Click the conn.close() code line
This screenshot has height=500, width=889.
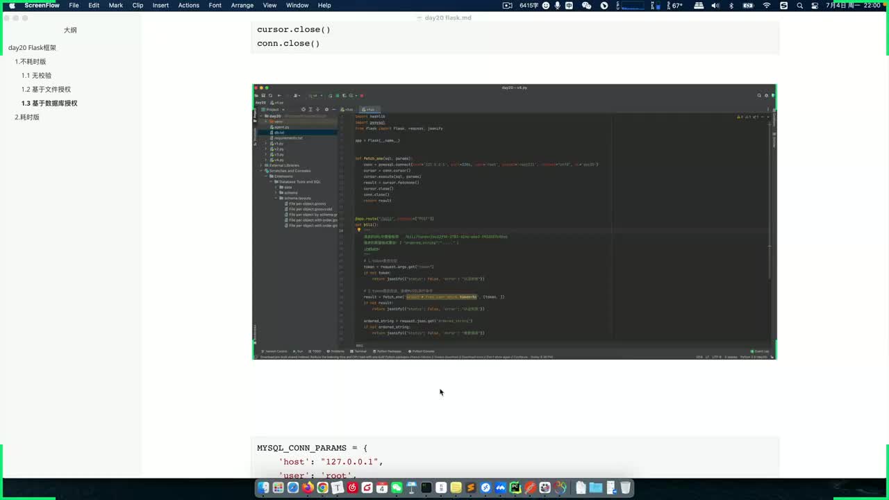[x=288, y=43]
